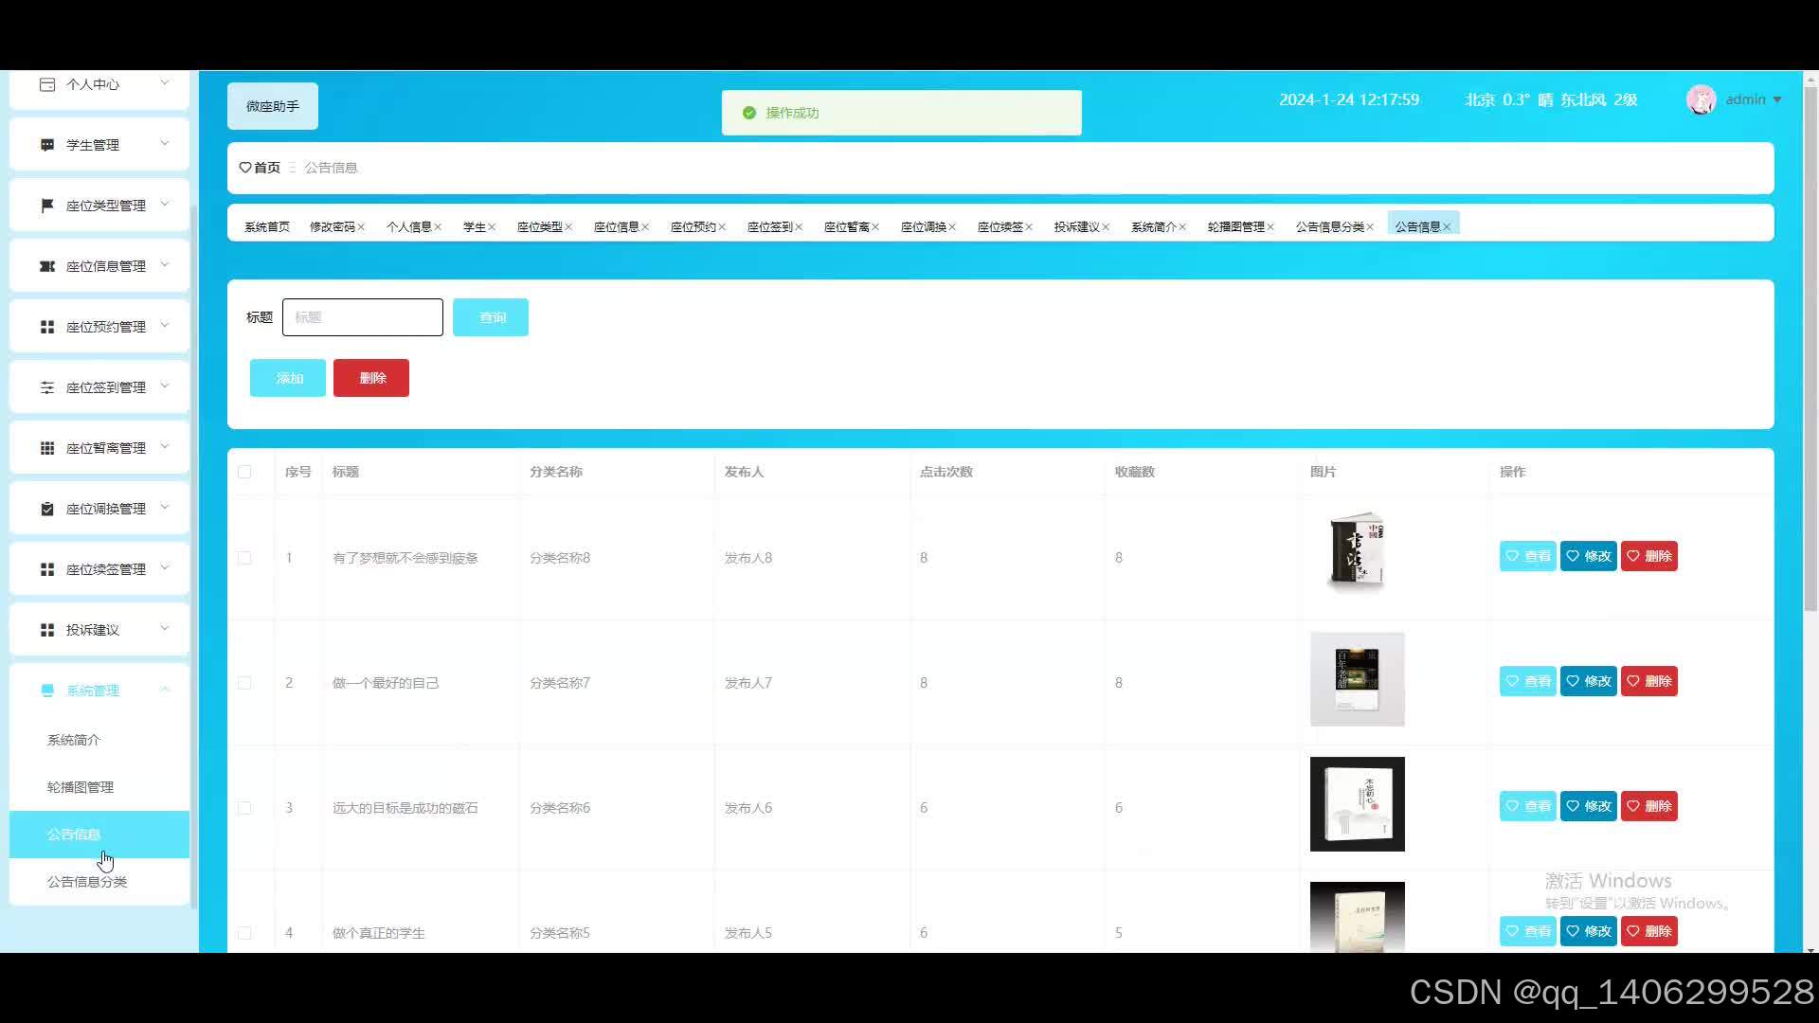The image size is (1819, 1023).
Task: Select the checkbox for row 3
Action: point(244,808)
